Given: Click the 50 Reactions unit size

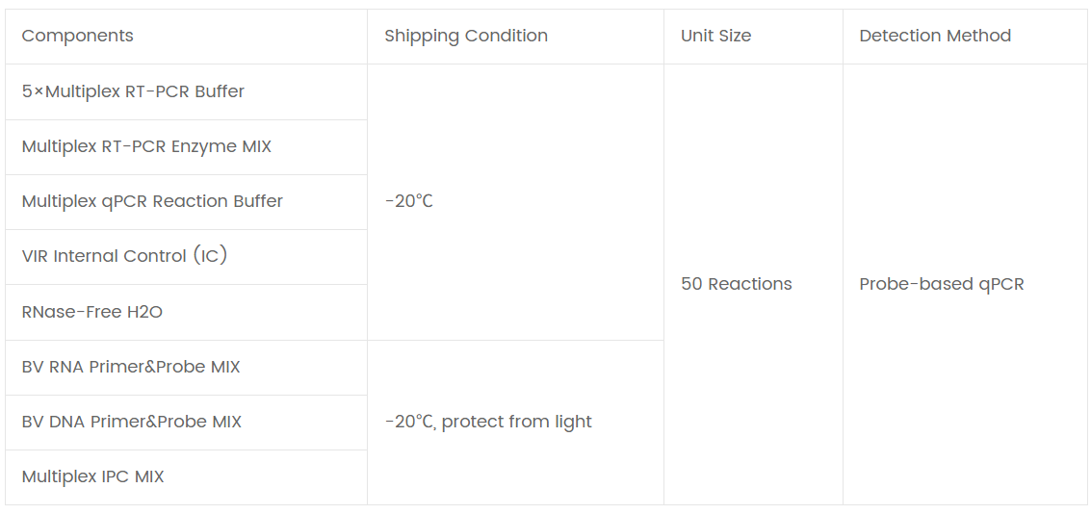Looking at the screenshot, I should point(737,284).
